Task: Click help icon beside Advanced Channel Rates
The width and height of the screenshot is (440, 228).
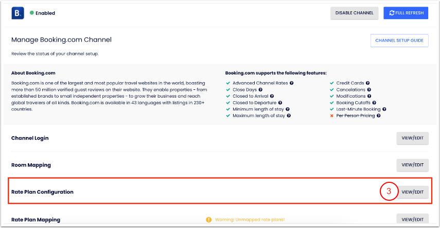Action: coord(292,83)
